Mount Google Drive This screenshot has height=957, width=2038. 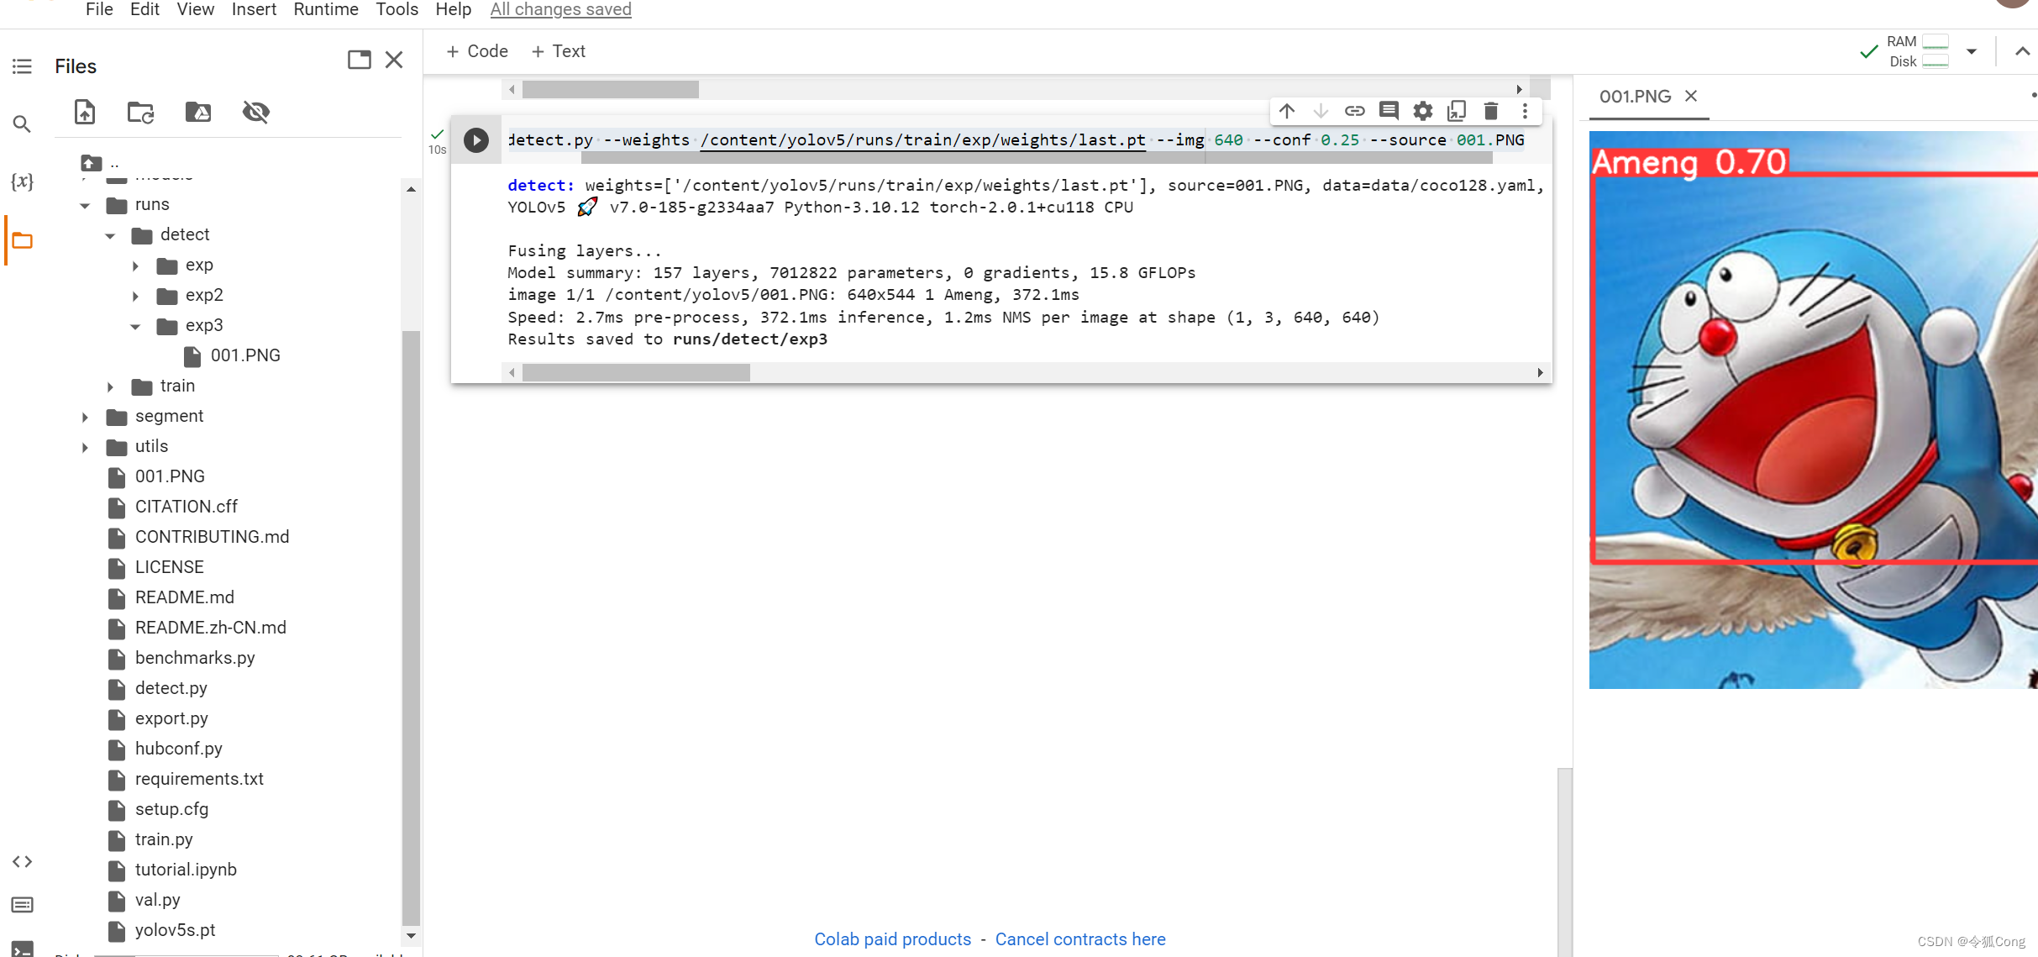point(198,112)
